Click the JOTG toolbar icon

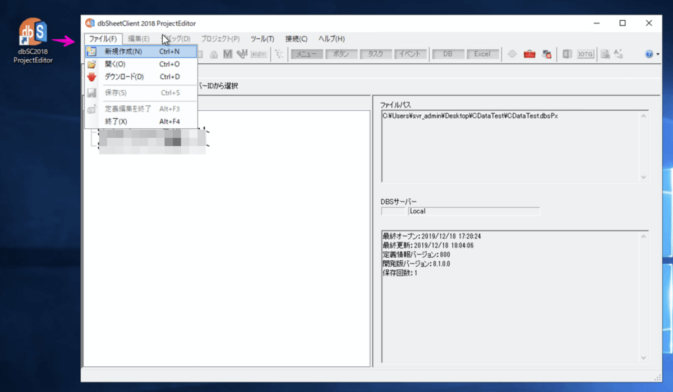(x=586, y=54)
